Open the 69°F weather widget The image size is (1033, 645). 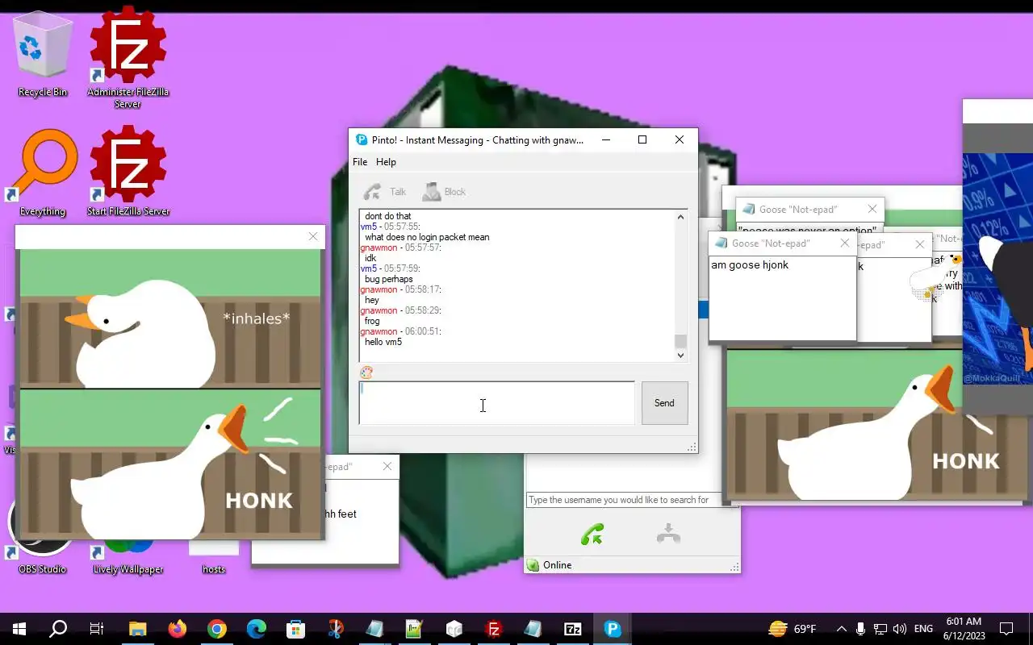pos(792,629)
